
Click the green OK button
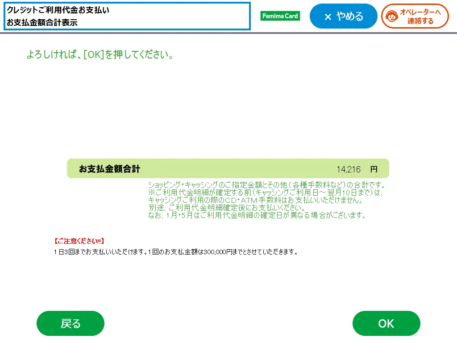coord(386,323)
